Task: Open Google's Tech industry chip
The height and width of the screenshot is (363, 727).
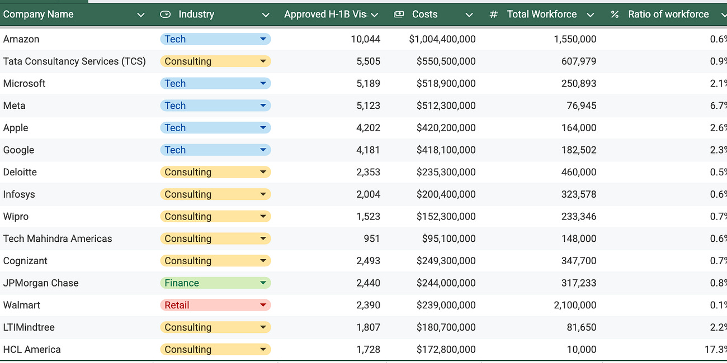Action: point(215,150)
